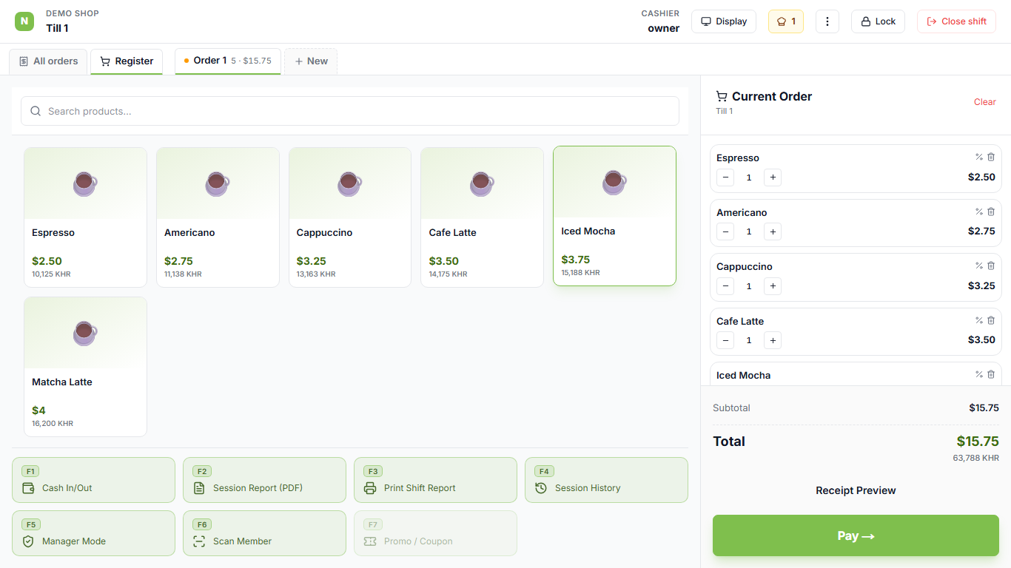Image resolution: width=1011 pixels, height=568 pixels.
Task: Open the Order 1 tab
Action: pos(228,61)
